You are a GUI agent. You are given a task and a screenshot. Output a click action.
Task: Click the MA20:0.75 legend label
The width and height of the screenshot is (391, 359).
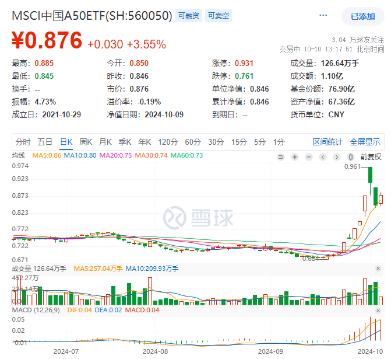115,155
